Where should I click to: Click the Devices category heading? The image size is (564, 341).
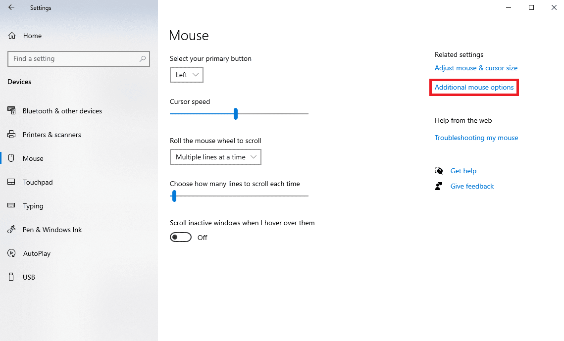tap(19, 82)
